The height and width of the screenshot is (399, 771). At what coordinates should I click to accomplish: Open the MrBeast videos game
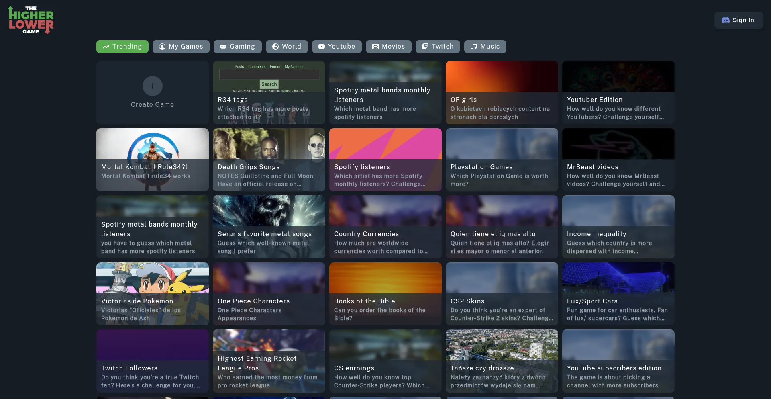(x=618, y=160)
